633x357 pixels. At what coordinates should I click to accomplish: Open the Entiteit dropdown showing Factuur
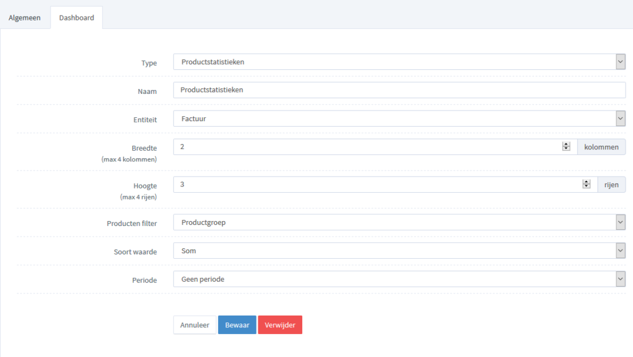(x=620, y=118)
